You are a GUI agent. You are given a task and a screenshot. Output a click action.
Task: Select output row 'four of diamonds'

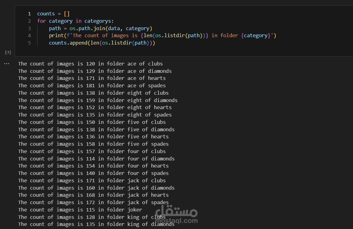[96, 159]
